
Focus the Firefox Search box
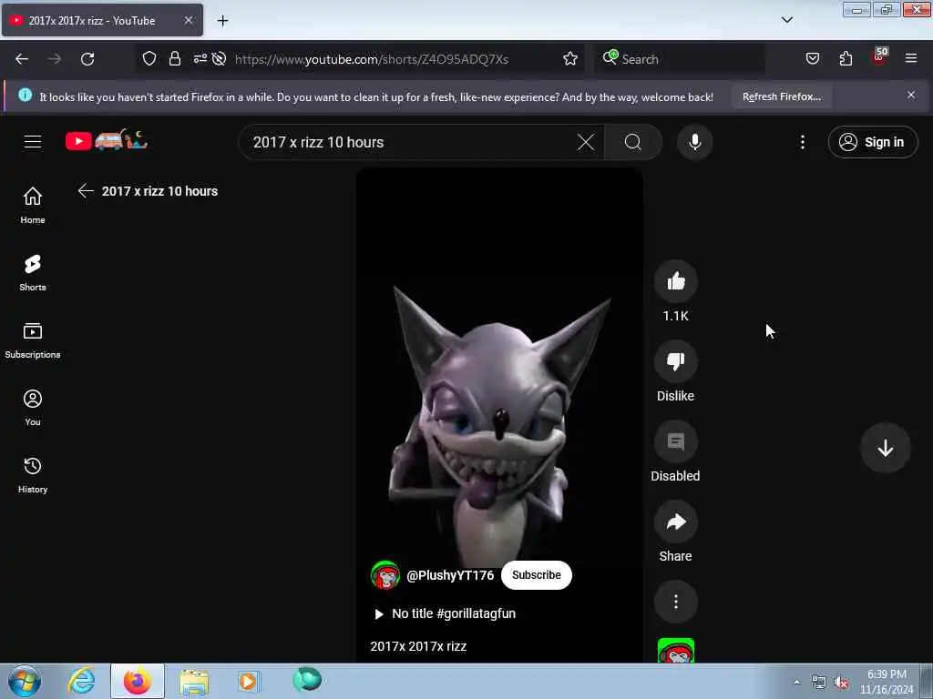point(680,59)
